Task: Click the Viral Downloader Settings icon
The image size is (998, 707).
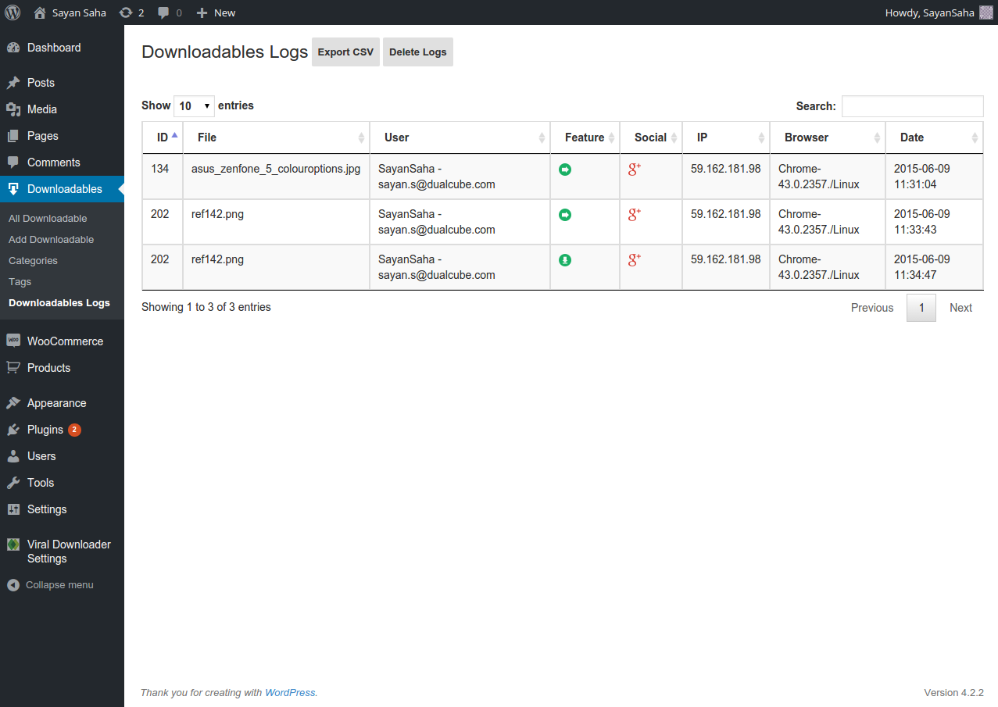Action: tap(13, 545)
